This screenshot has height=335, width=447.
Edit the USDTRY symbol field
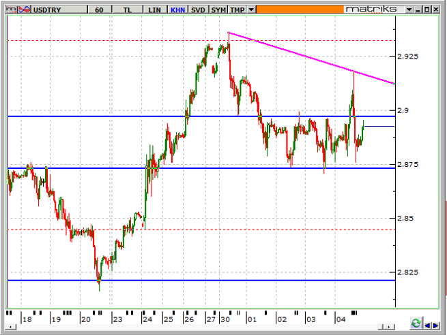tap(59, 10)
